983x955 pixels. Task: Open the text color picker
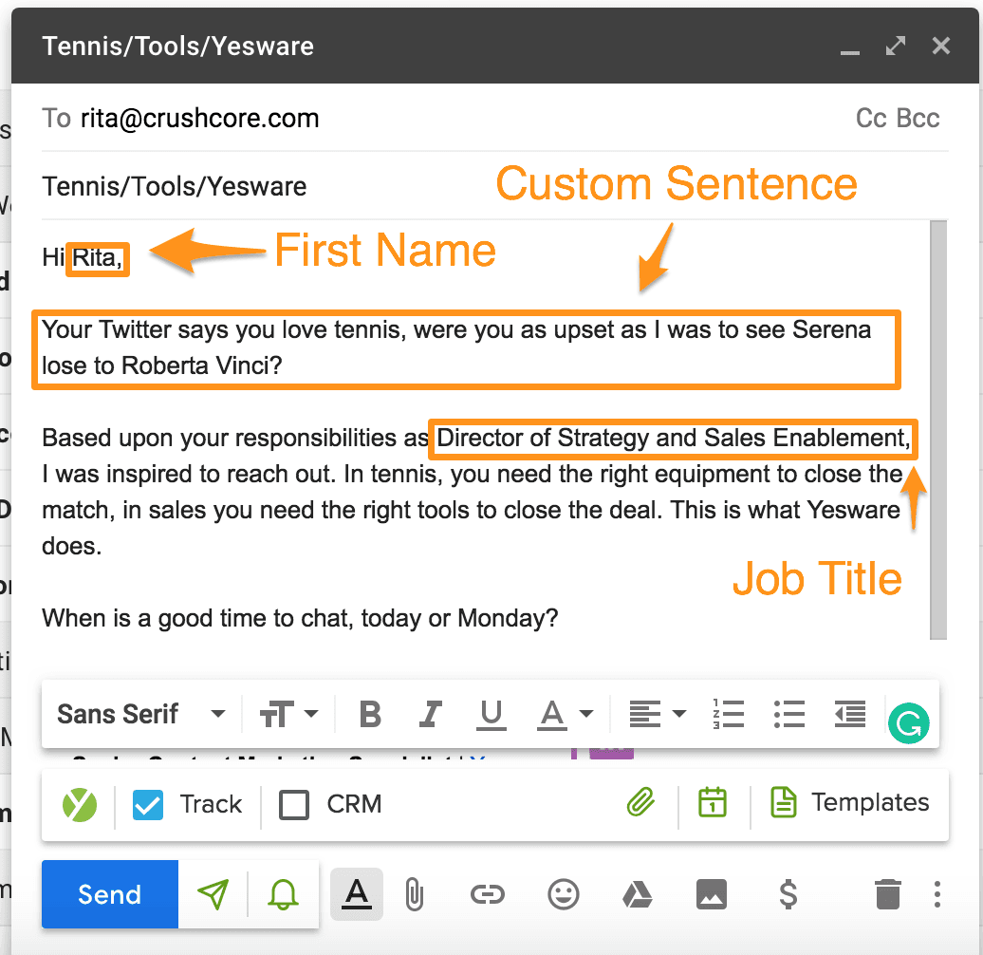[x=566, y=714]
